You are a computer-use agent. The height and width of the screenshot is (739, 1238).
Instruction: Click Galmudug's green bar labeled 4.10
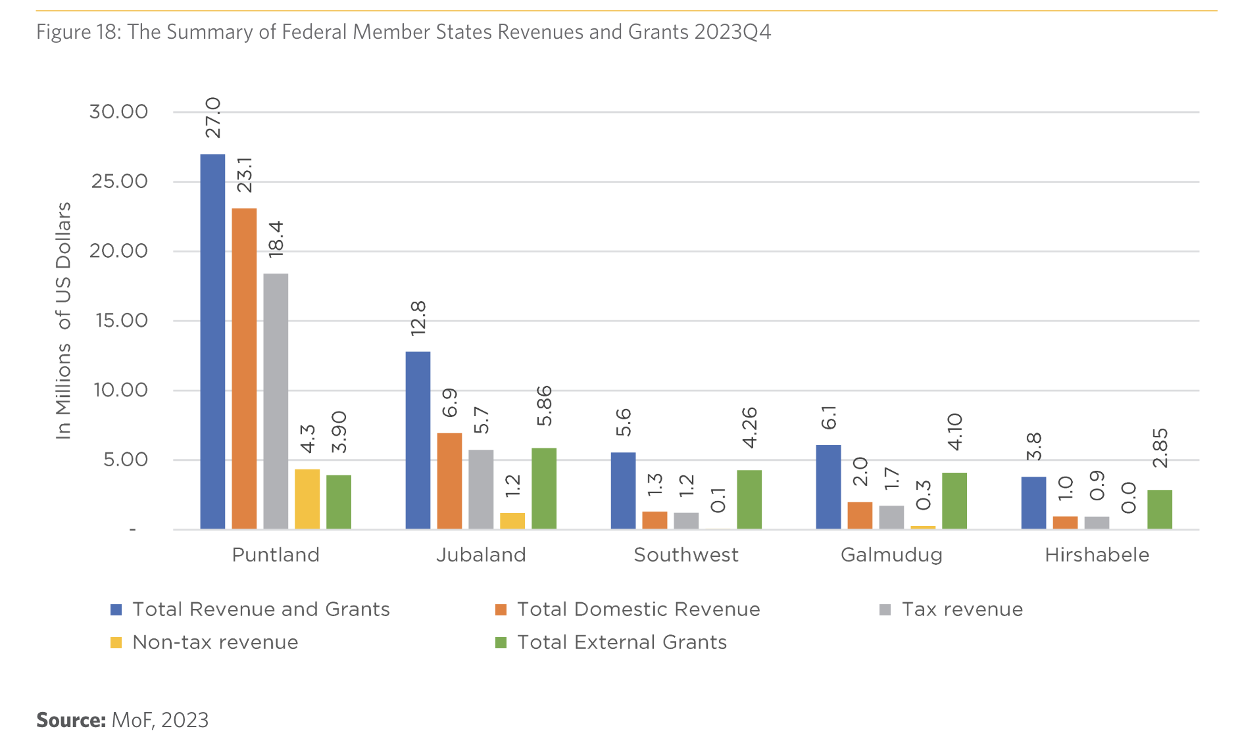[954, 501]
